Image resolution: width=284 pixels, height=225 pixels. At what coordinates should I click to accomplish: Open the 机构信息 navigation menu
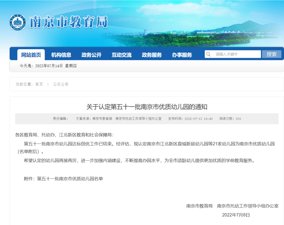61,55
